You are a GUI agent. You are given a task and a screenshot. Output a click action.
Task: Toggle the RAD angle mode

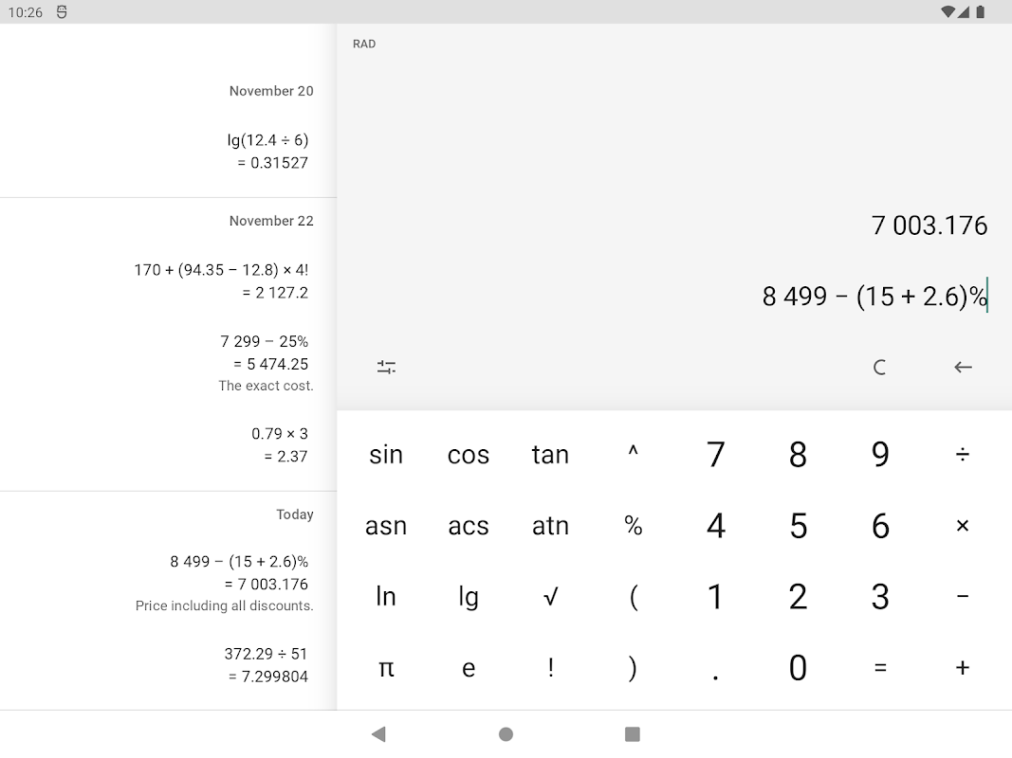point(364,45)
